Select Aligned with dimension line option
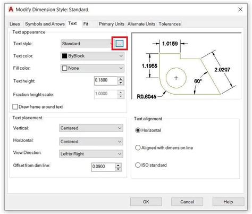252x214 pixels. (138, 147)
